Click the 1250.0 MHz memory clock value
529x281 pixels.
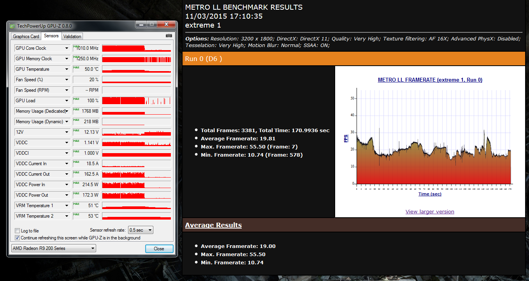[x=86, y=59]
